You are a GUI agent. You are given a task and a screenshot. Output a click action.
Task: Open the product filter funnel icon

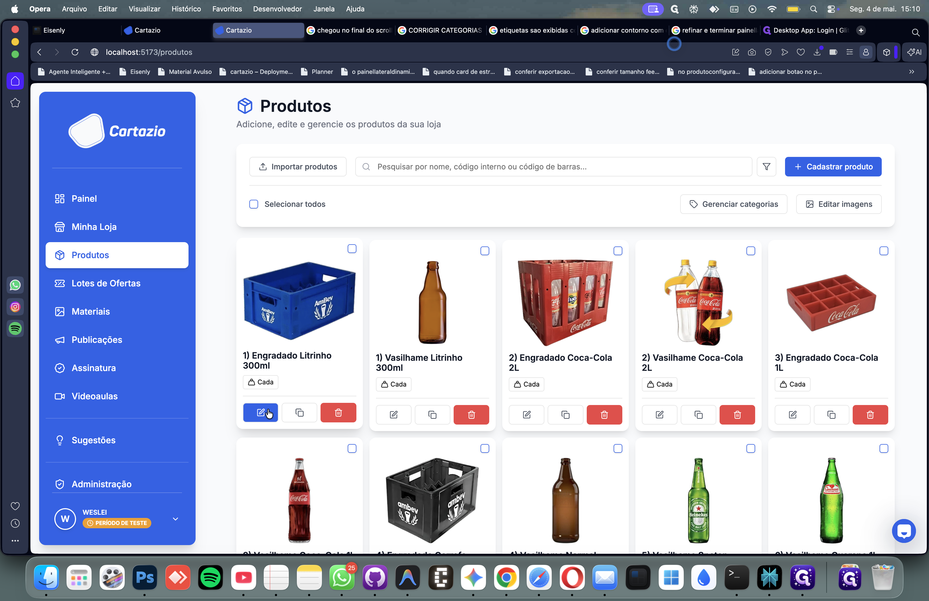click(x=766, y=166)
